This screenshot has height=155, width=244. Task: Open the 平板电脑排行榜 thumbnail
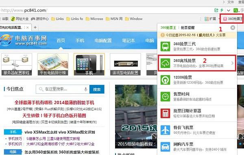pyautogui.click(x=53, y=64)
